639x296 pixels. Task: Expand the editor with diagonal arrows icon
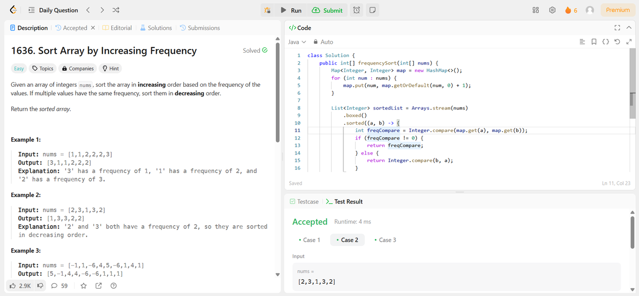[x=629, y=42]
